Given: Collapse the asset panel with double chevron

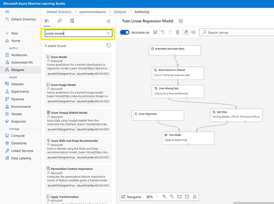Looking at the screenshot, I should tap(109, 21).
